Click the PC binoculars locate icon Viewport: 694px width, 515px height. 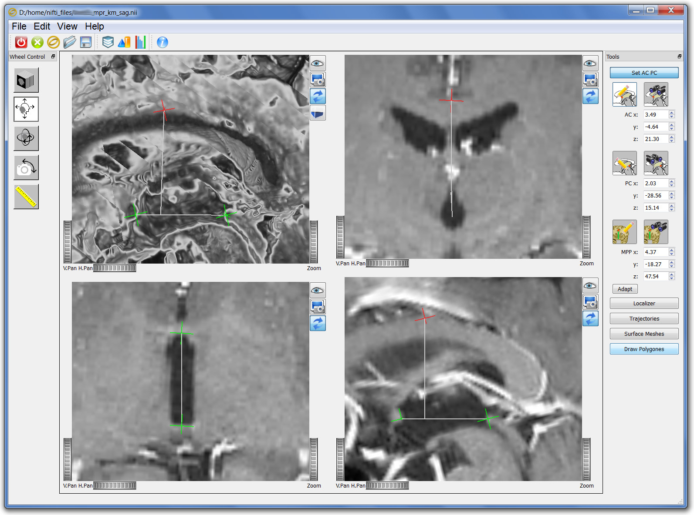tap(656, 163)
